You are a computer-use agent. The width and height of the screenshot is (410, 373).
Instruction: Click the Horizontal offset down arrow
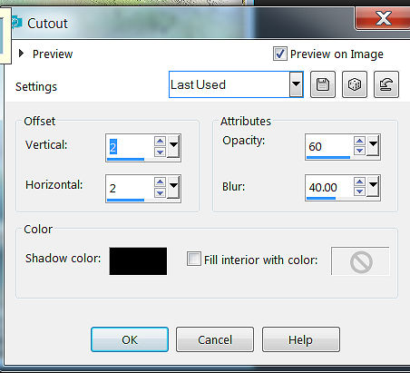pos(160,192)
